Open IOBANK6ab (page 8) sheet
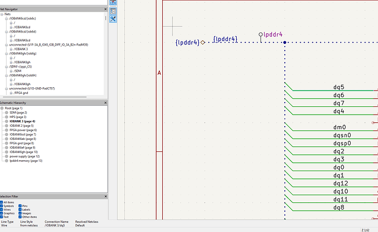The image size is (378, 232). [22, 139]
